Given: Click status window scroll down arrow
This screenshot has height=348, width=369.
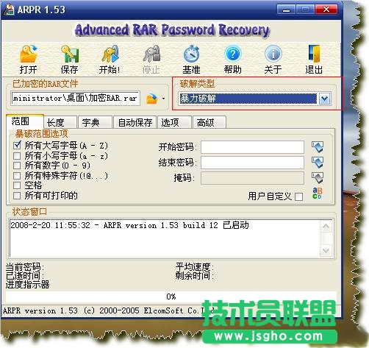Looking at the screenshot, I should [x=326, y=250].
